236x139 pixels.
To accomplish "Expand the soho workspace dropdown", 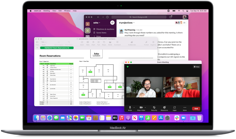I will tap(97, 23).
